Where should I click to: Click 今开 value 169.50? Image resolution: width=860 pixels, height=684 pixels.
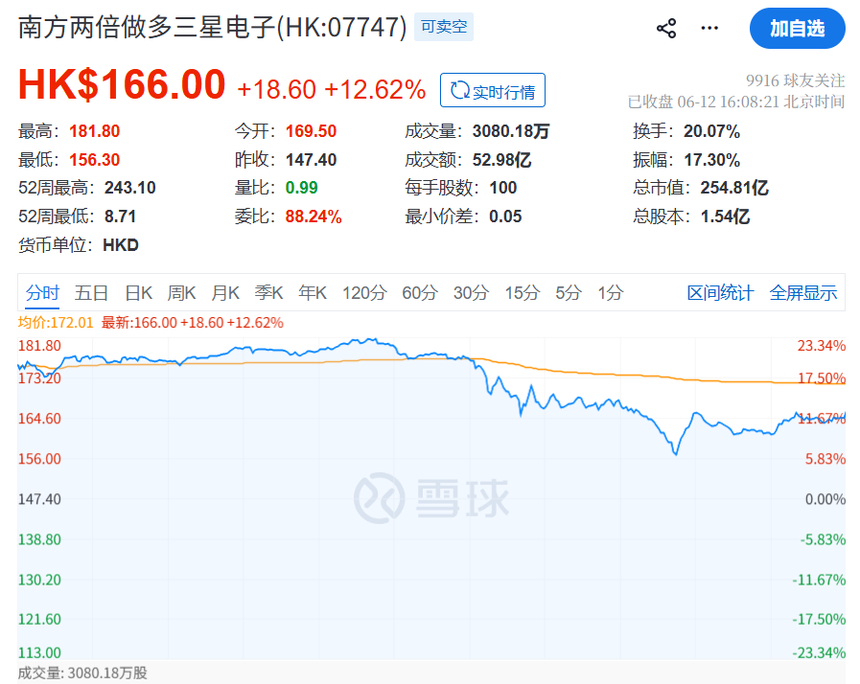311,131
